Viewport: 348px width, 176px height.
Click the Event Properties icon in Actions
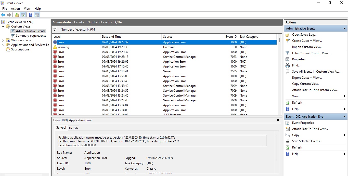pyautogui.click(x=288, y=123)
